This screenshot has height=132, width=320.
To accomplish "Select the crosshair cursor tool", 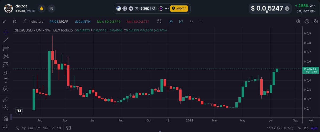I will [6, 32].
